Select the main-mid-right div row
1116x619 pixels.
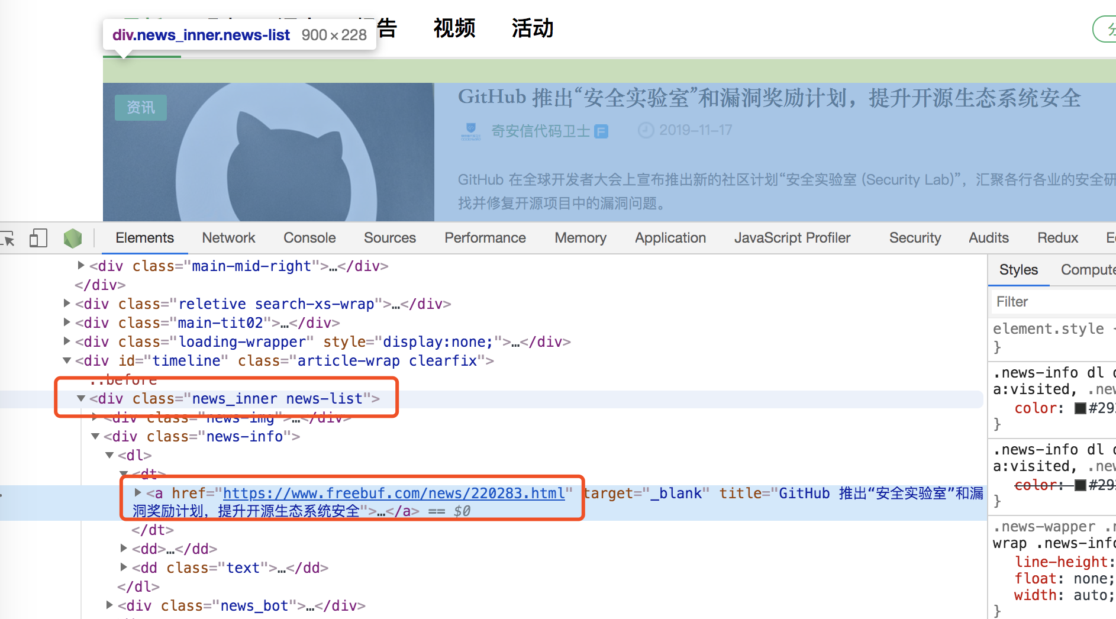tap(239, 266)
